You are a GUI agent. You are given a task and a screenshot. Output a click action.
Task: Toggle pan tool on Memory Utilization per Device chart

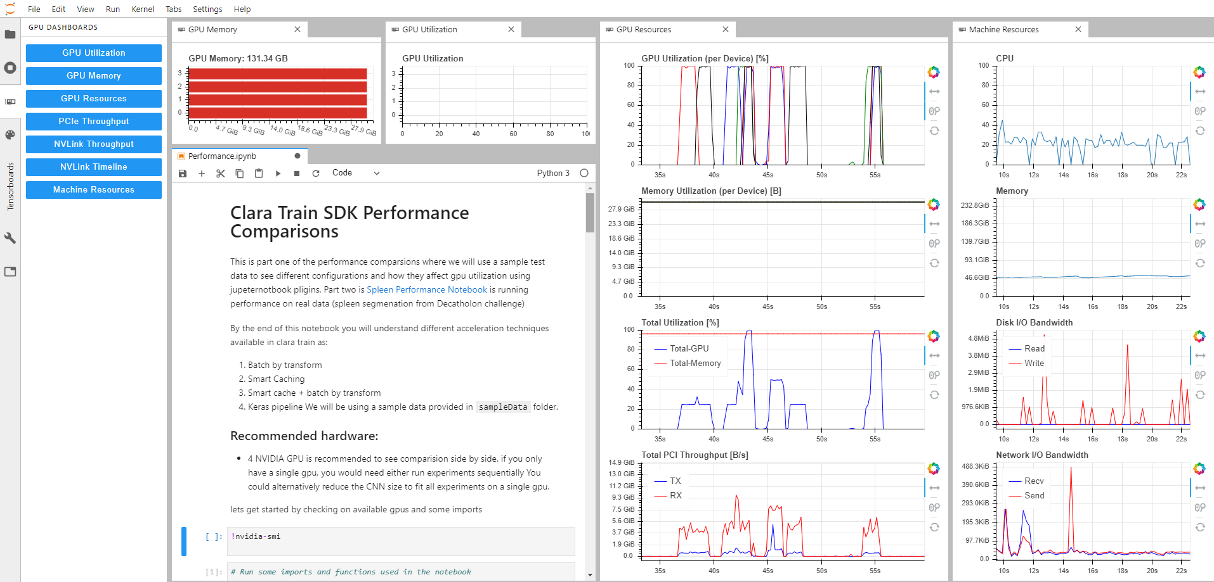[x=934, y=224]
